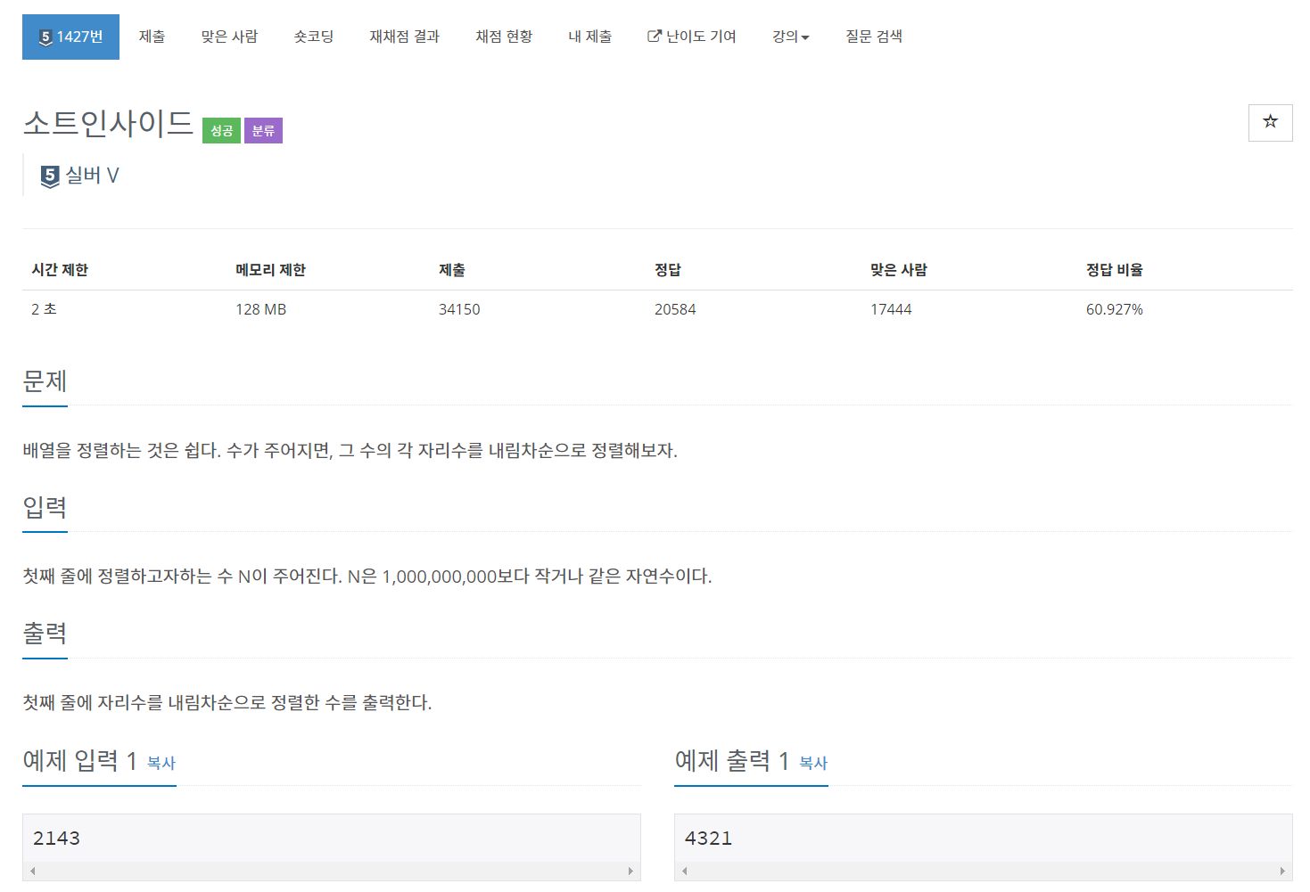Click the 실버 V tier icon
Image resolution: width=1310 pixels, height=892 pixels.
[50, 176]
